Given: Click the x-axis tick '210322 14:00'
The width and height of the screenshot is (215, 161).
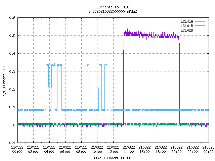Looking at the screenshot, I should coord(129,150).
